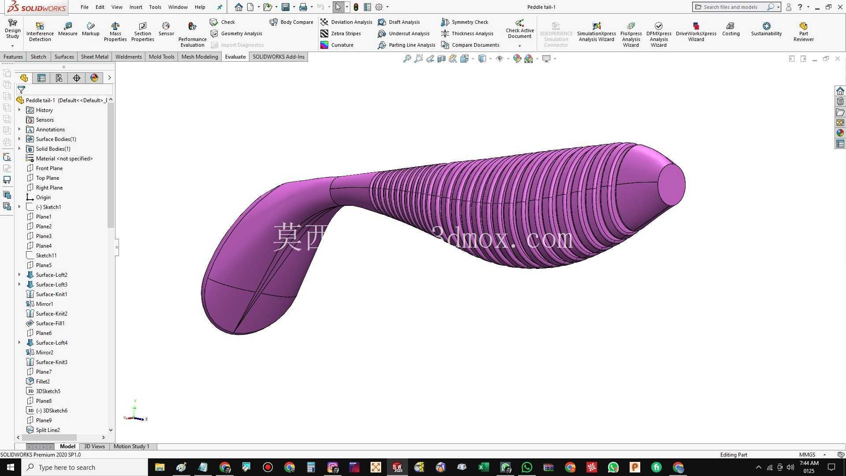The image size is (846, 476).
Task: Open PropertyManager tab in panel
Action: (41, 78)
